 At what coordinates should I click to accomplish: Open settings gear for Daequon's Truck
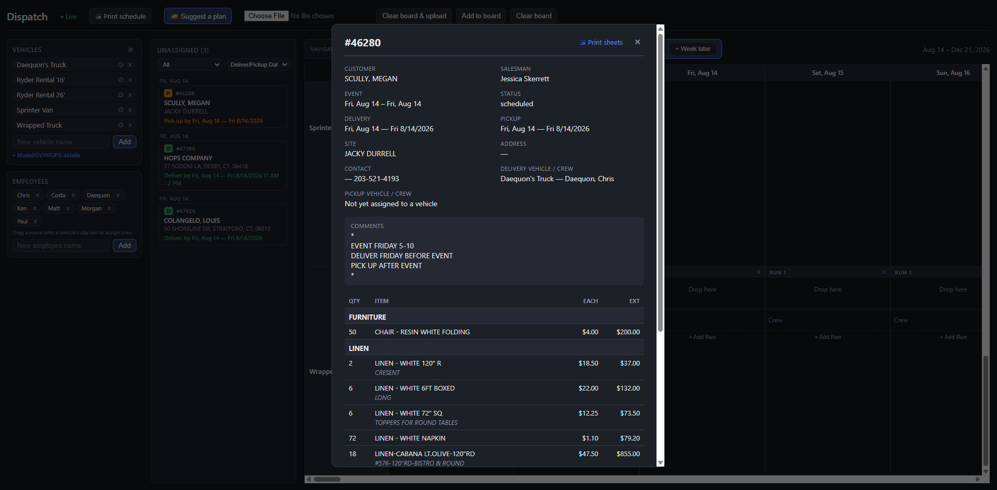tap(121, 65)
